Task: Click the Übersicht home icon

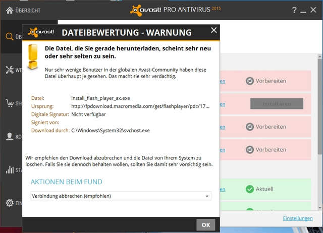Action: tap(10, 10)
